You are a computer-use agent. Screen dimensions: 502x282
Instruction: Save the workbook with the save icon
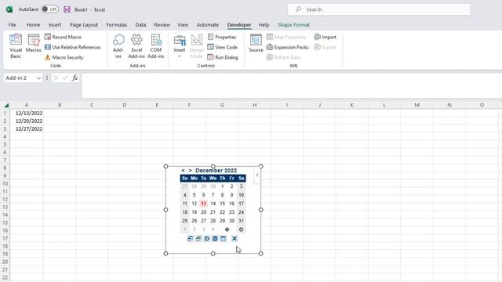[x=67, y=9]
